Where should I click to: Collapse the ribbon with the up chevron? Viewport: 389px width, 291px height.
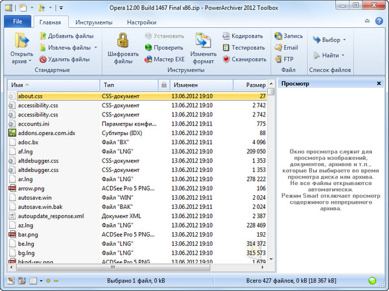[x=367, y=21]
